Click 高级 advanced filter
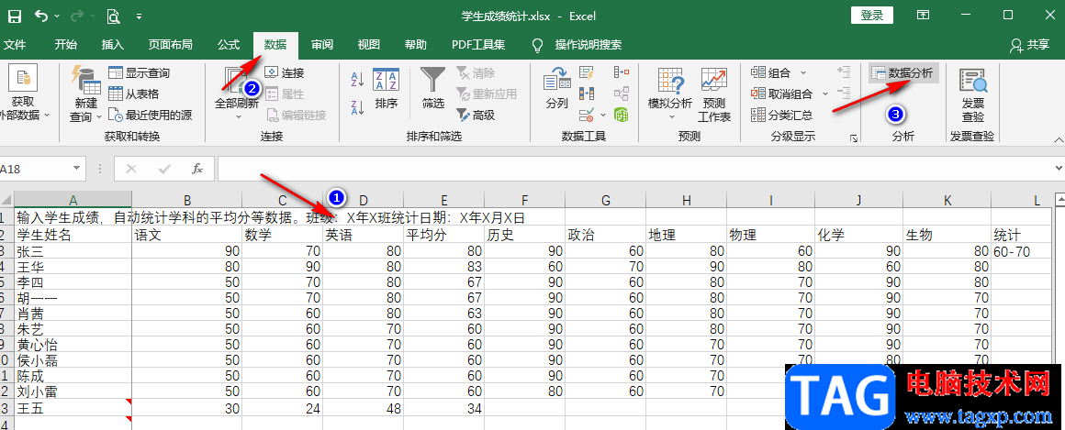 tap(476, 116)
